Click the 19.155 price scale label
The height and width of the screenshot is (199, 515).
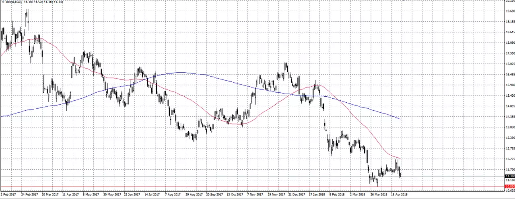click(510, 22)
